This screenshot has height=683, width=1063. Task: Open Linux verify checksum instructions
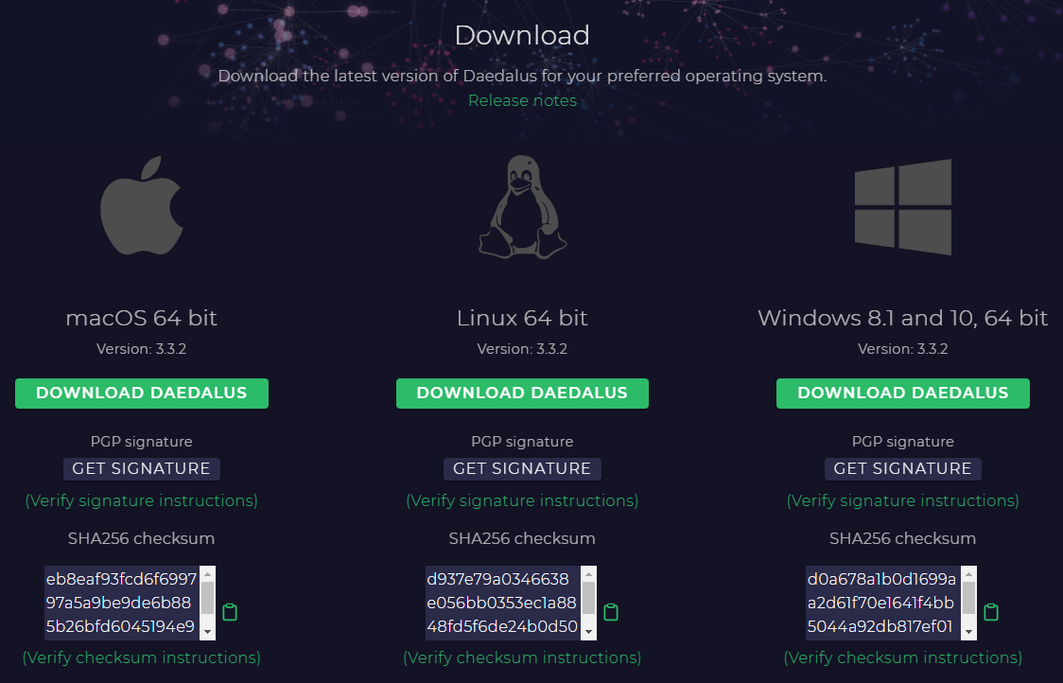point(522,657)
